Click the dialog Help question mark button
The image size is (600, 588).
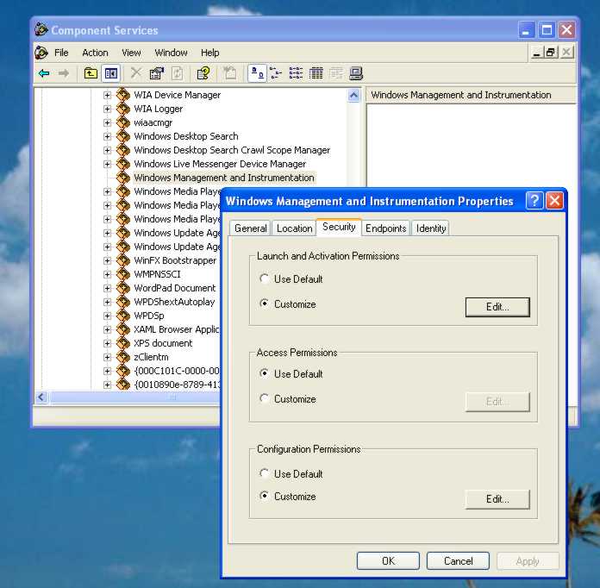coord(534,200)
